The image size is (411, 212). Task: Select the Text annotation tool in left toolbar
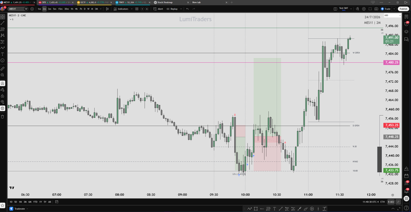tap(2, 54)
